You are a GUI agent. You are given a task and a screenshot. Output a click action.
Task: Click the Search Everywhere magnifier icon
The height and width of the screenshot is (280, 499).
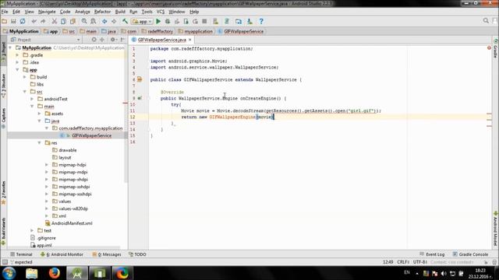pos(486,21)
